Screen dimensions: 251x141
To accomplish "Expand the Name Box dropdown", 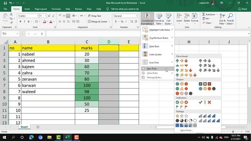I will point(17,34).
